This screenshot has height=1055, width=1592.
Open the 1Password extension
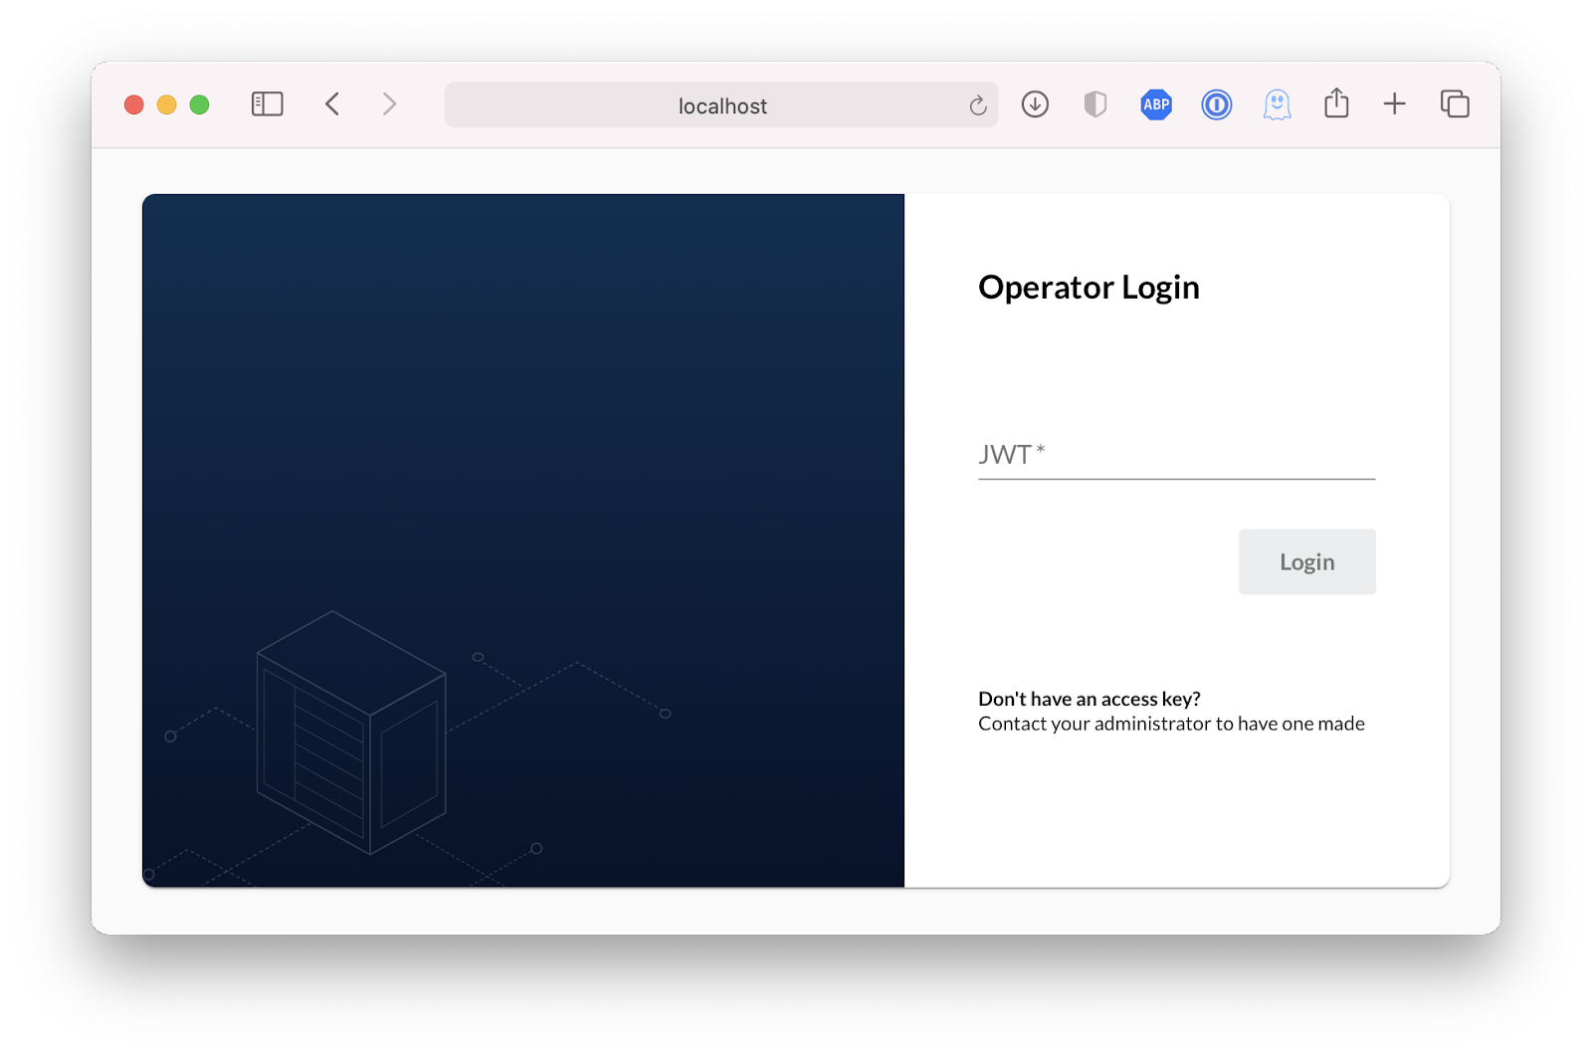[x=1216, y=105]
